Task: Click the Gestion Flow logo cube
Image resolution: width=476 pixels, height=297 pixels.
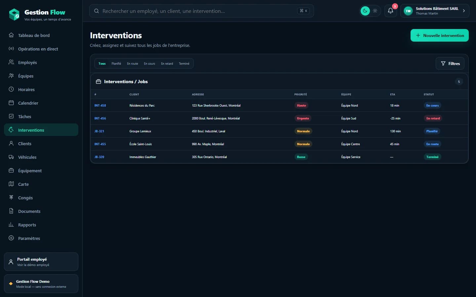Action: coord(14,15)
